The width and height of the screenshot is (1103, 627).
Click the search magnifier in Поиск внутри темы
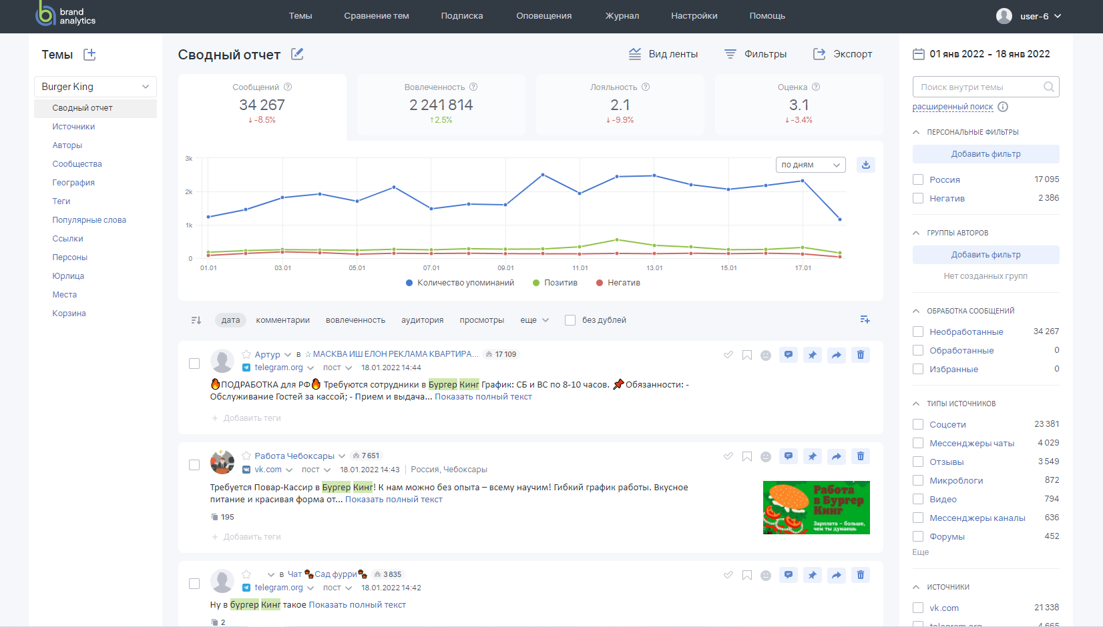click(1048, 87)
